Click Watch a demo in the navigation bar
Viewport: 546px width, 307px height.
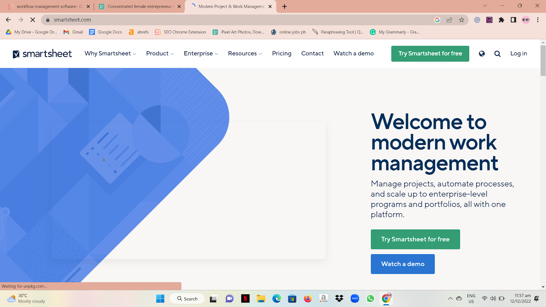[354, 54]
